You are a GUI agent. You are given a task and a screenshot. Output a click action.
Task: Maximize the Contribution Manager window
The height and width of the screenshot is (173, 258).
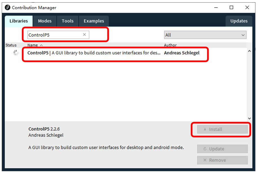(231, 8)
